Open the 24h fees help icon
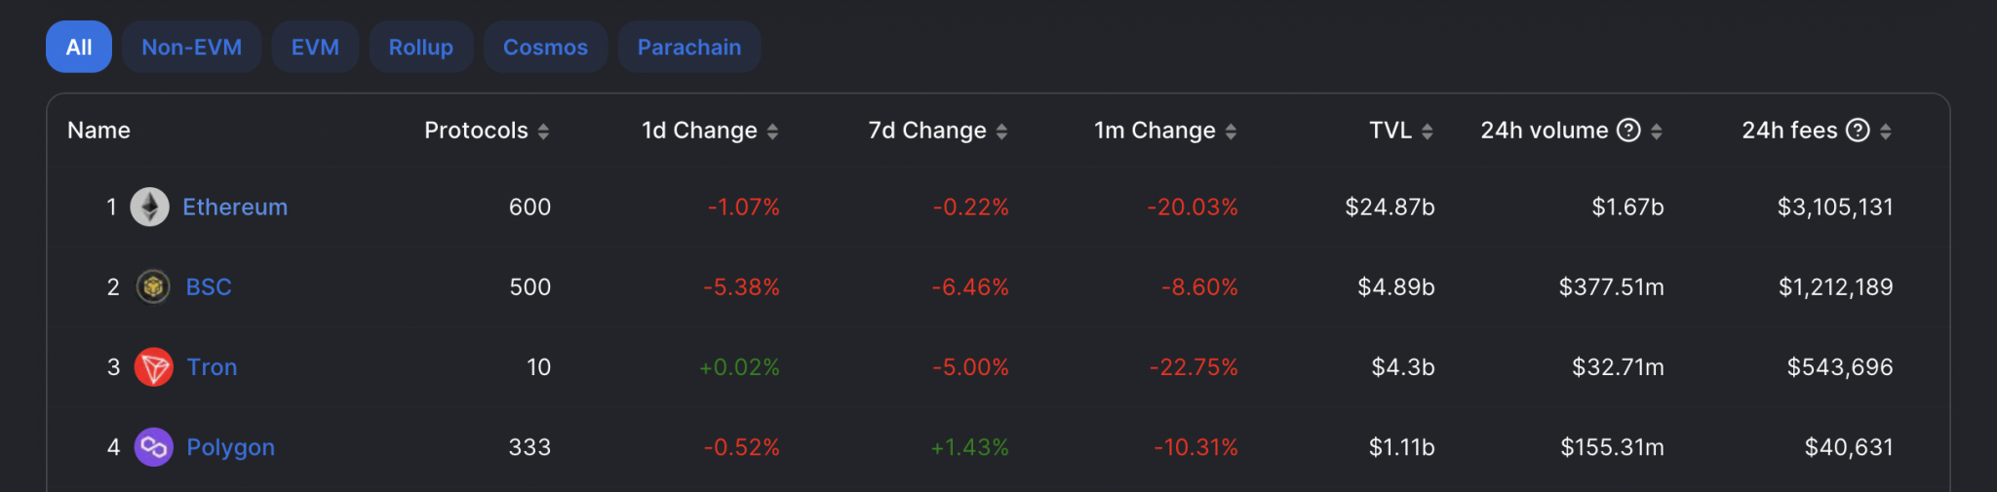This screenshot has width=1997, height=492. tap(1859, 131)
